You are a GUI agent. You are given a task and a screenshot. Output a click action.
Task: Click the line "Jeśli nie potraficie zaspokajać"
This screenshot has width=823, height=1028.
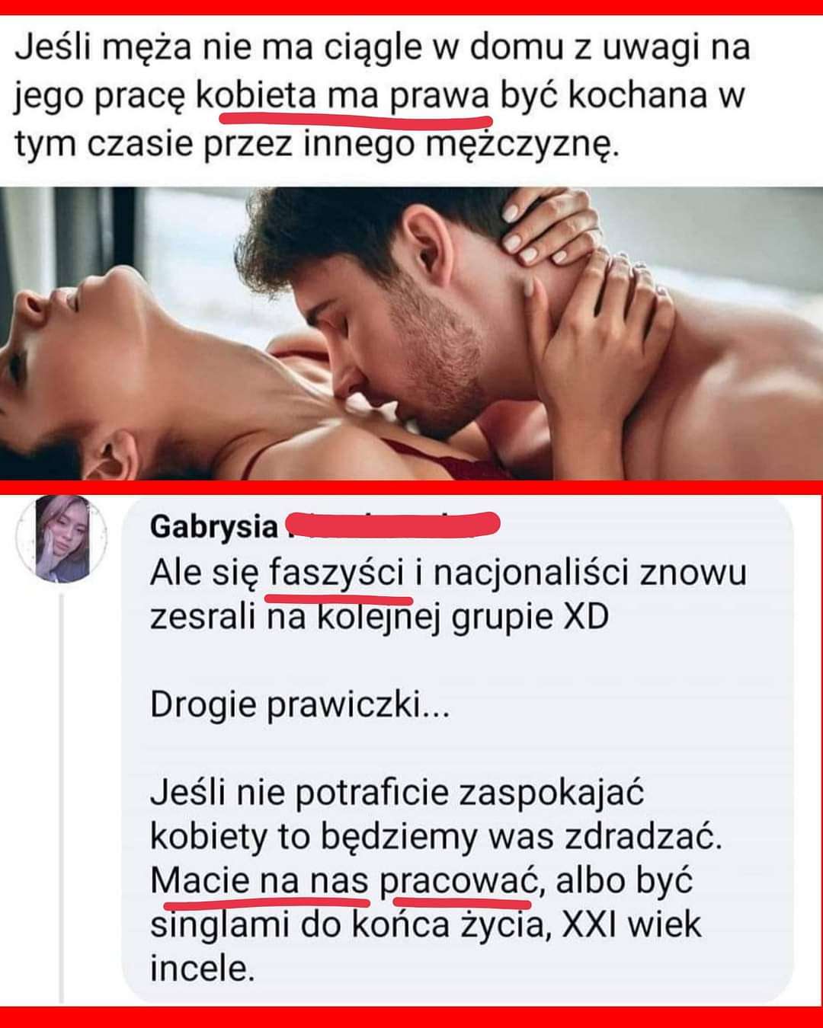tap(397, 794)
